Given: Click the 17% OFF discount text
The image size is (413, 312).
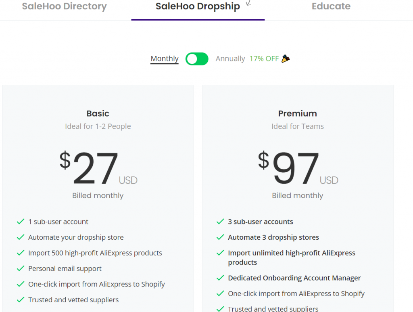Looking at the screenshot, I should [264, 59].
